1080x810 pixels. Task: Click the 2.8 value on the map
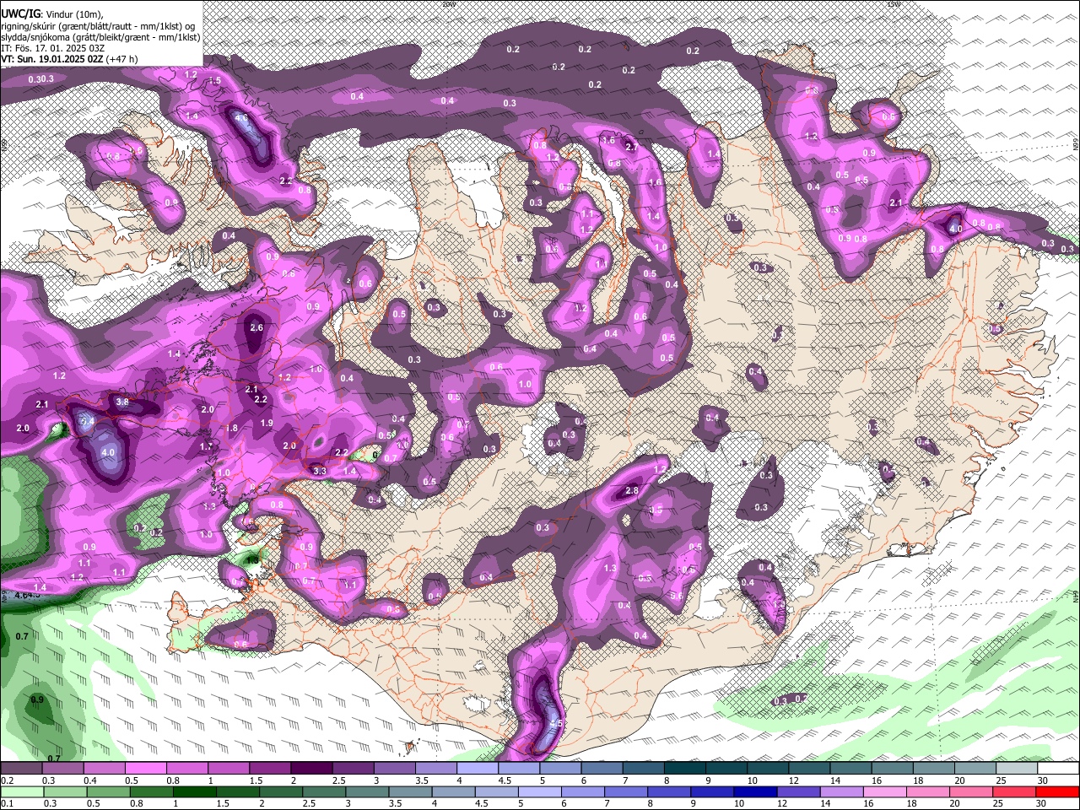coord(632,490)
